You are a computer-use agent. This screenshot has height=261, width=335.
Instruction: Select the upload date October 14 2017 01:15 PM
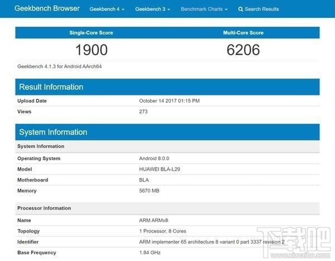coord(169,101)
